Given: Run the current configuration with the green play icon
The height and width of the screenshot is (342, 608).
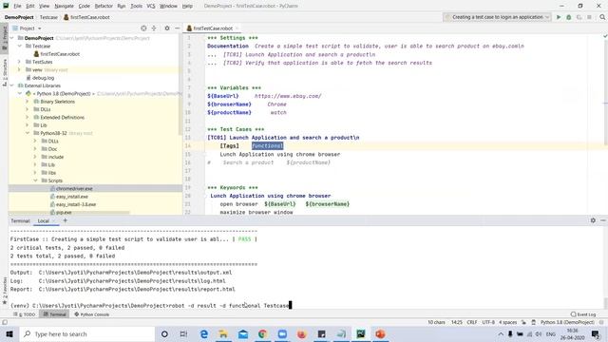Looking at the screenshot, I should click(559, 17).
